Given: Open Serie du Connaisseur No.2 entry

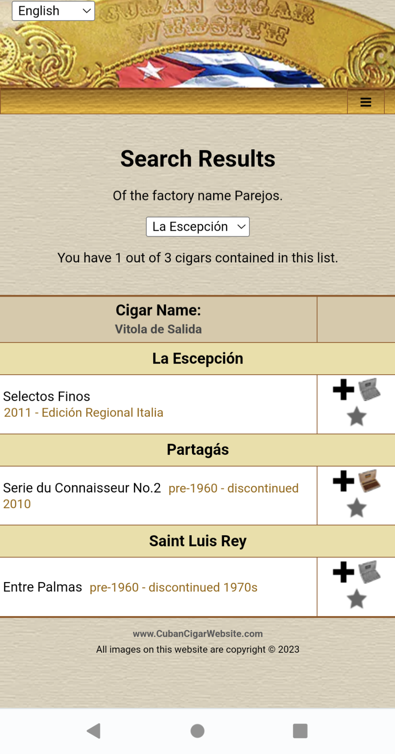Looking at the screenshot, I should [x=82, y=488].
